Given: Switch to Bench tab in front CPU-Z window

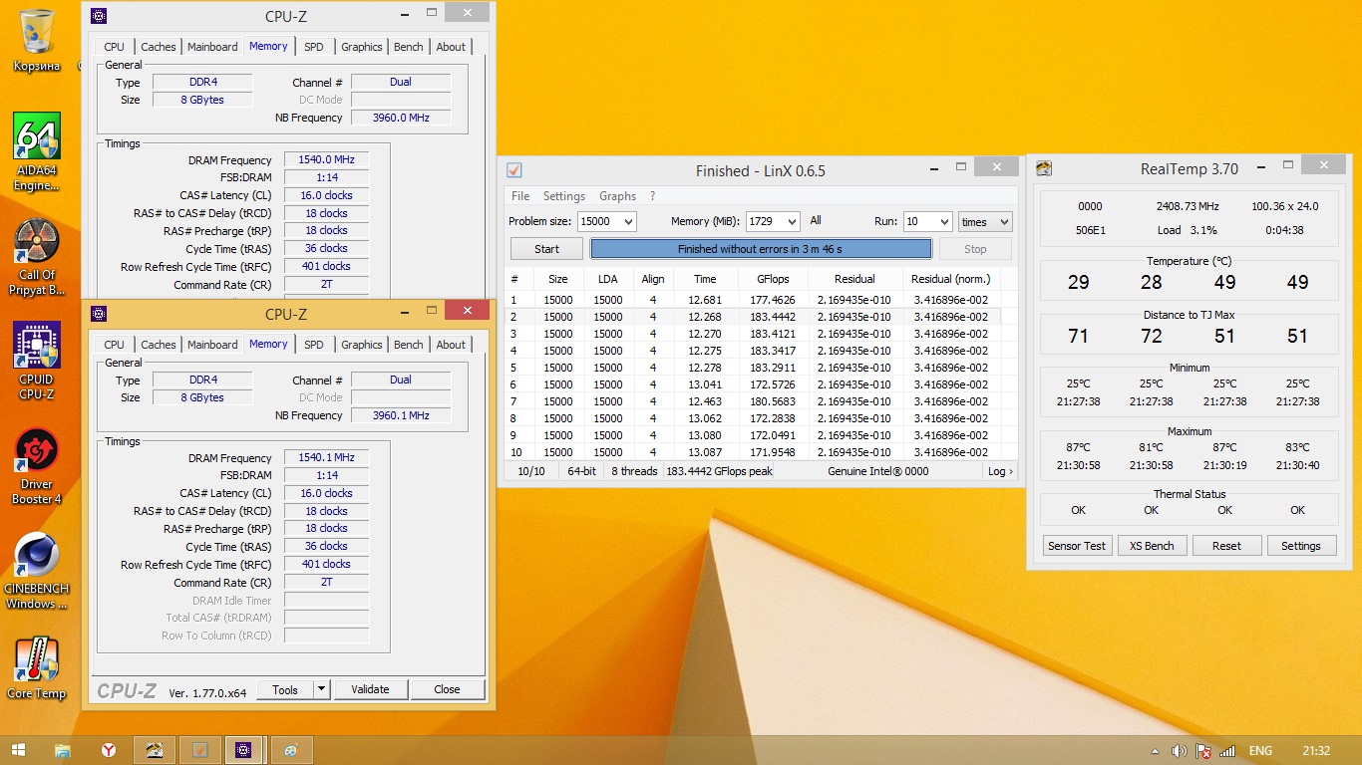Looking at the screenshot, I should [409, 345].
